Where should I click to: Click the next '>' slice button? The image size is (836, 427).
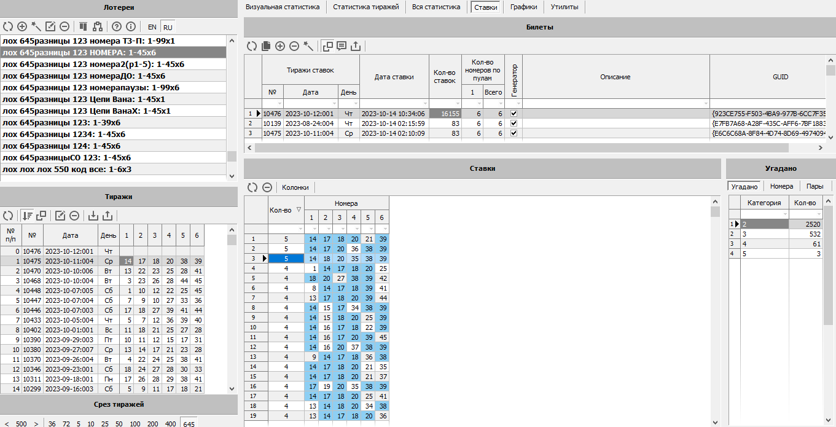[x=36, y=424]
